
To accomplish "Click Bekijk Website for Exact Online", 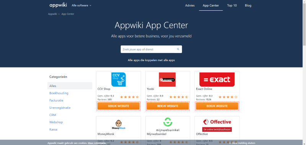I will (x=217, y=106).
